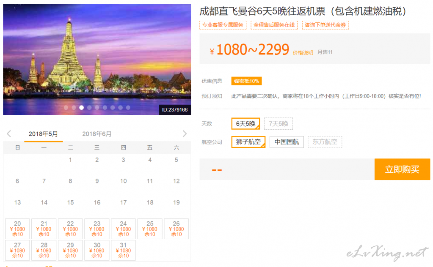Show the second carousel image dot
The image size is (433, 267).
tap(74, 108)
